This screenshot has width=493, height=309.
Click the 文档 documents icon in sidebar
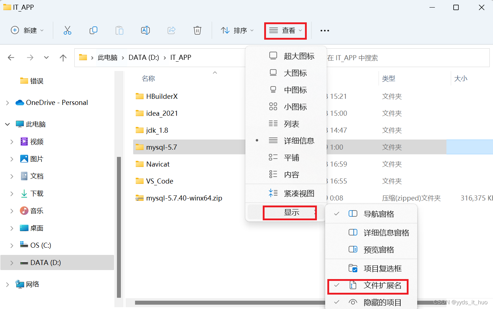(24, 176)
